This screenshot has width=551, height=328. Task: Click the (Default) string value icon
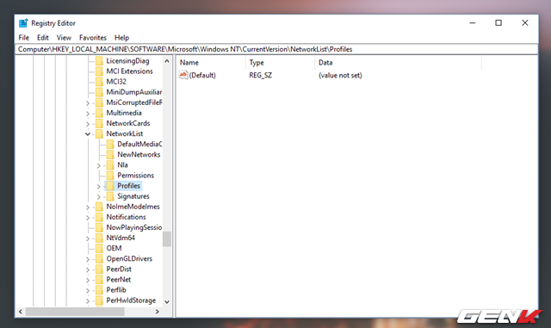(x=183, y=75)
